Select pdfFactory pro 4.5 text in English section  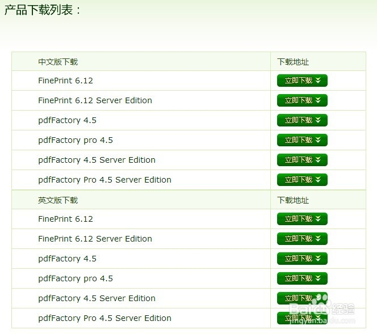click(x=76, y=278)
